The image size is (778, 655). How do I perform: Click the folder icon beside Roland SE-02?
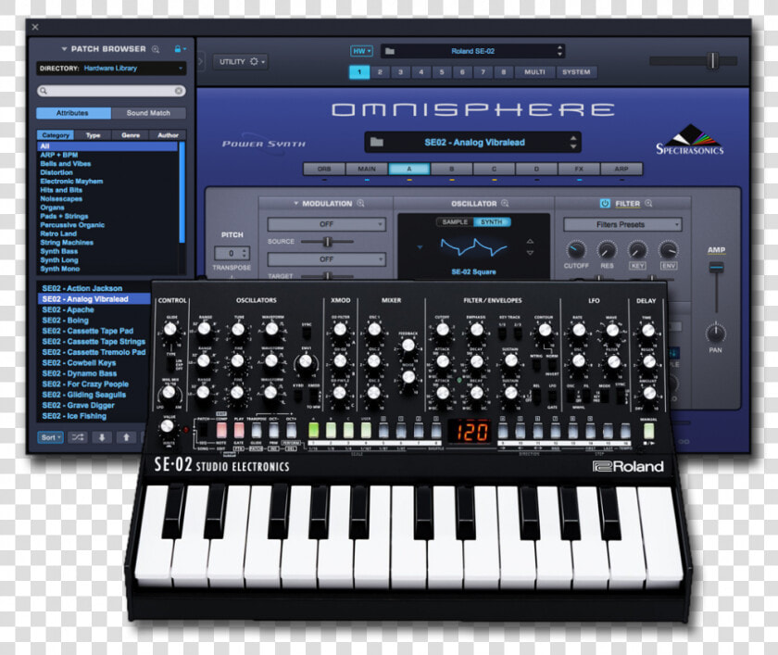pyautogui.click(x=390, y=51)
